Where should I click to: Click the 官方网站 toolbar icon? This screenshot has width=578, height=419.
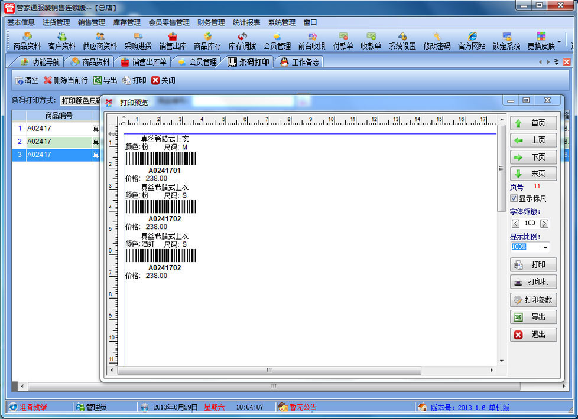472,41
